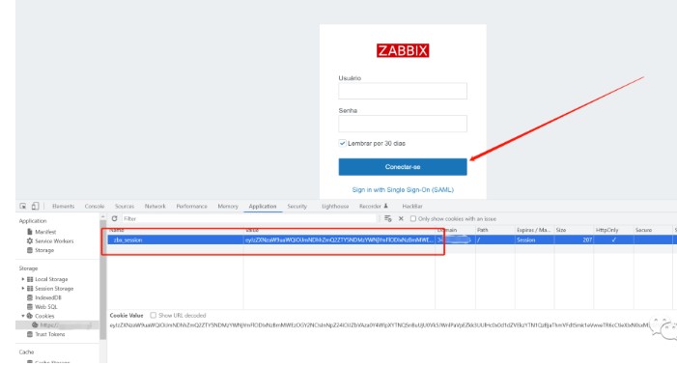Select the zbx_session cookie name cell
Image resolution: width=677 pixels, height=366 pixels.
point(176,239)
